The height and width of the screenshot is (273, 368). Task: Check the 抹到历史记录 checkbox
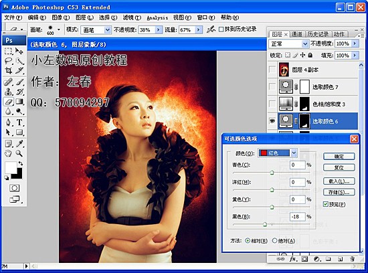tap(221, 29)
